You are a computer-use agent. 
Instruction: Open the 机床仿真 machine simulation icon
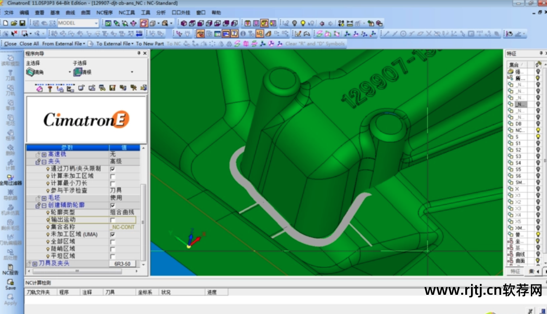(x=10, y=209)
